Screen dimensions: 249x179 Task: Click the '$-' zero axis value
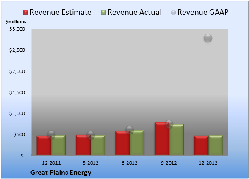coord(23,156)
